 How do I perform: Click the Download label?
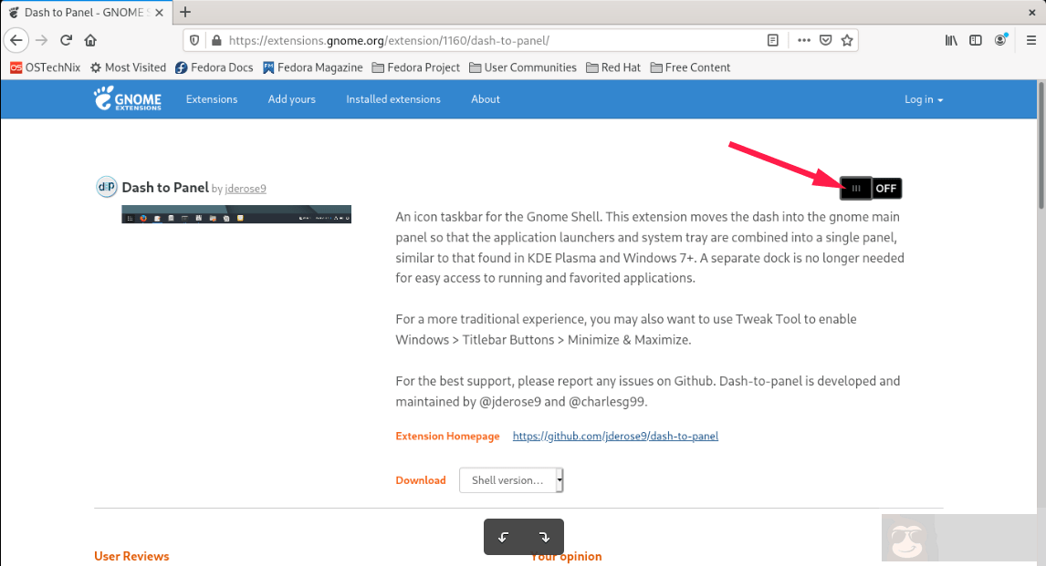(420, 480)
